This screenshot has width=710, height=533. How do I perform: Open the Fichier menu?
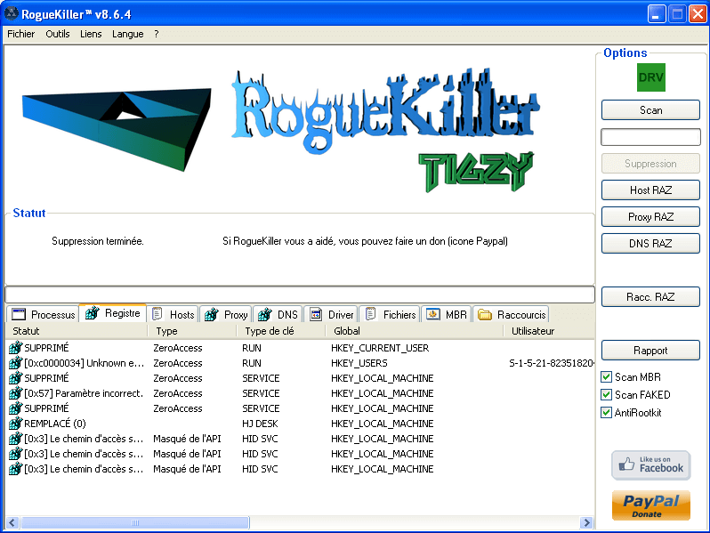pyautogui.click(x=20, y=34)
